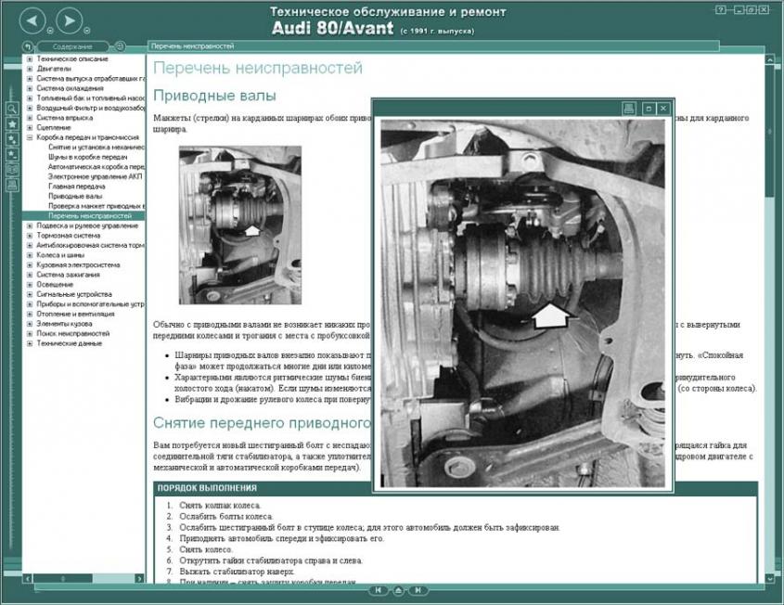Image resolution: width=784 pixels, height=605 pixels.
Task: Open Подвеска и рулевое управление section
Action: click(87, 225)
